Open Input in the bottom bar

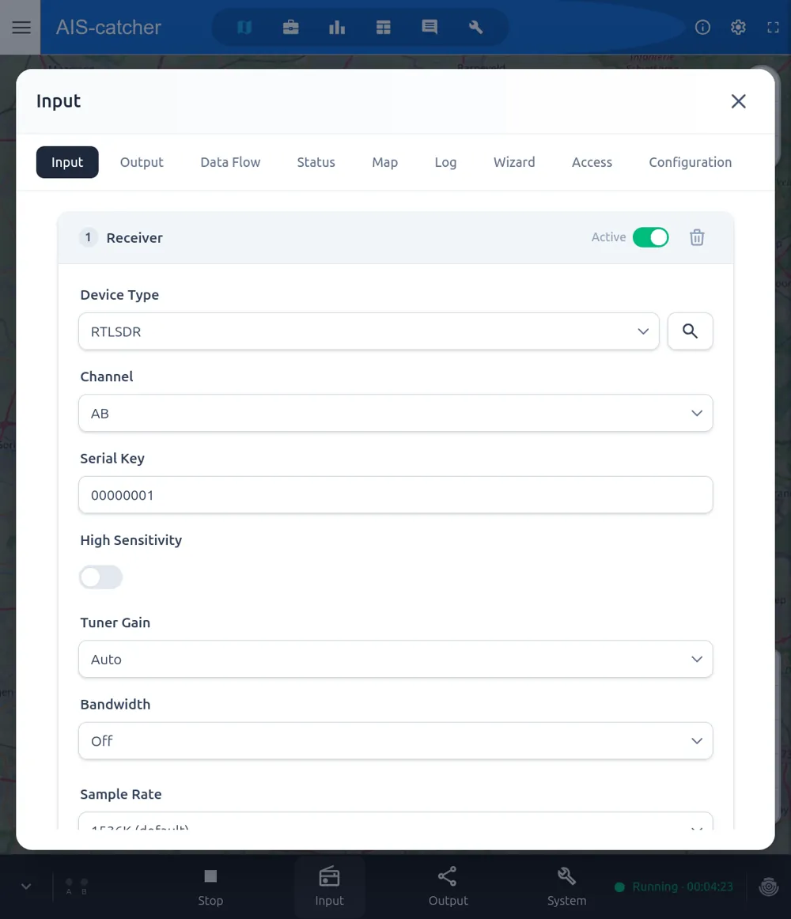pos(330,887)
